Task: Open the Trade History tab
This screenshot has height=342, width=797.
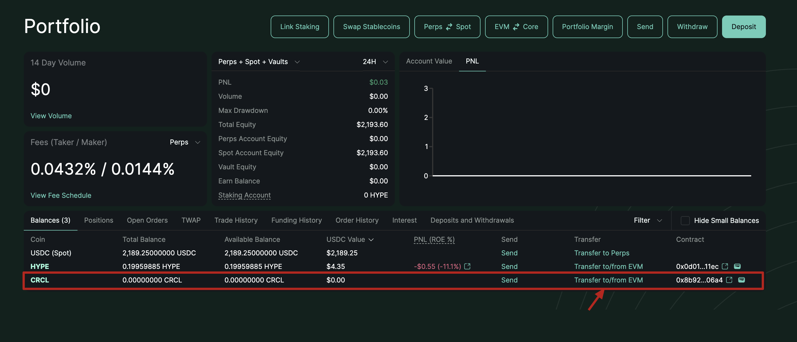Action: tap(236, 220)
